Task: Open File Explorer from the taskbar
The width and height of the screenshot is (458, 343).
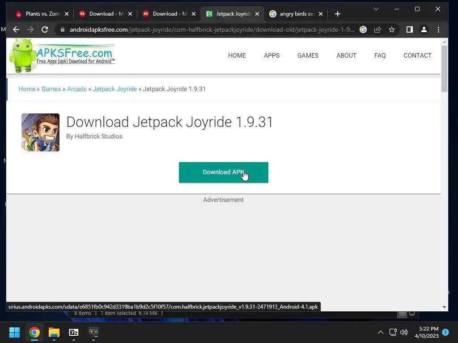Action: click(x=54, y=332)
